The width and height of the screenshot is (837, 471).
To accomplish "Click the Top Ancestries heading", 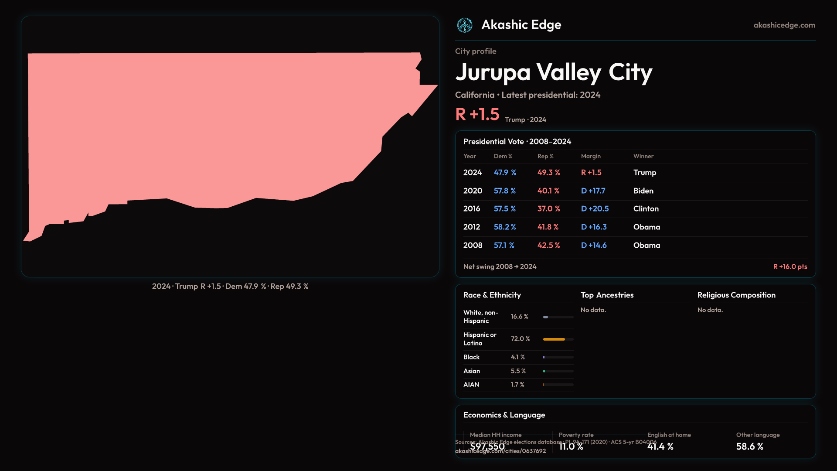I will pos(607,295).
